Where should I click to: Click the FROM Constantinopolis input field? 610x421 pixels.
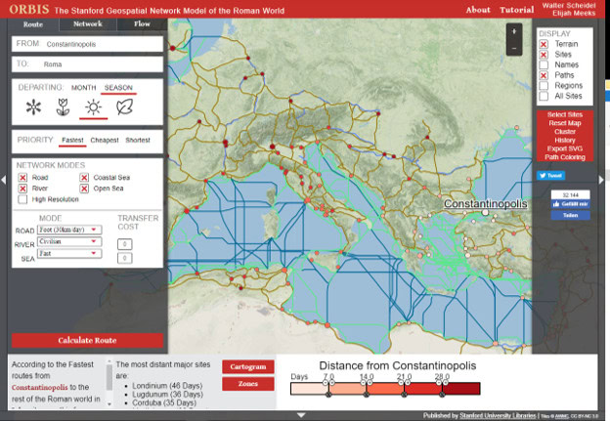(x=87, y=44)
